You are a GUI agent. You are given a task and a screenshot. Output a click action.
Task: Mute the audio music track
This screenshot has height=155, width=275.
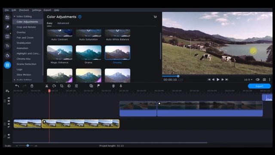pyautogui.click(x=9, y=135)
